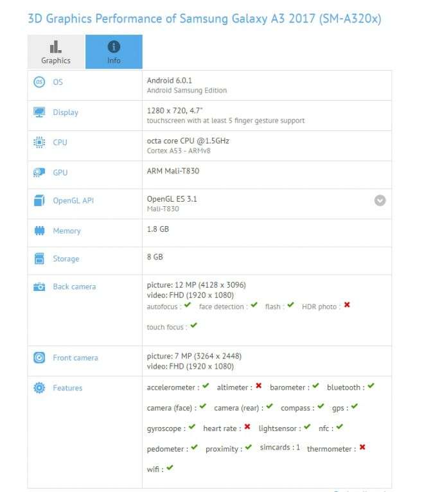Viewport: 424px width, 492px height.
Task: Click the info circle icon on Info tab
Action: click(114, 47)
